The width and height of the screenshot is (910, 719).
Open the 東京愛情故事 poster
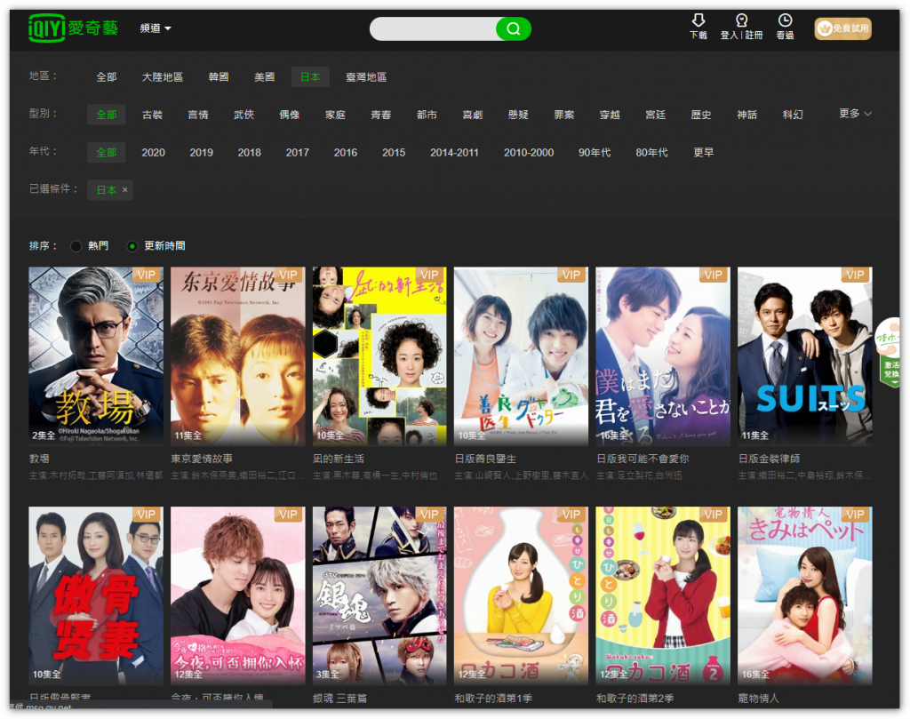pos(238,356)
